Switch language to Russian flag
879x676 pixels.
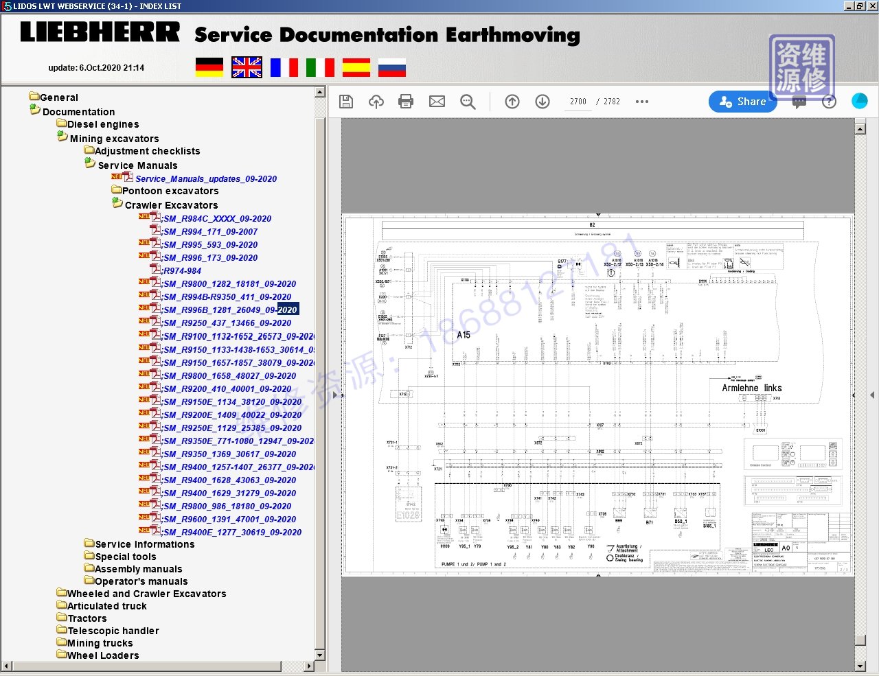coord(392,67)
